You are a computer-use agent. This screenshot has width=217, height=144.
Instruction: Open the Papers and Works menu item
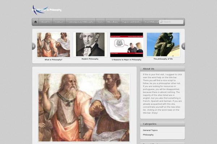click(x=131, y=22)
